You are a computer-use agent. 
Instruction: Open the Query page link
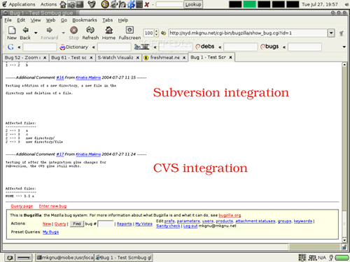click(x=22, y=206)
